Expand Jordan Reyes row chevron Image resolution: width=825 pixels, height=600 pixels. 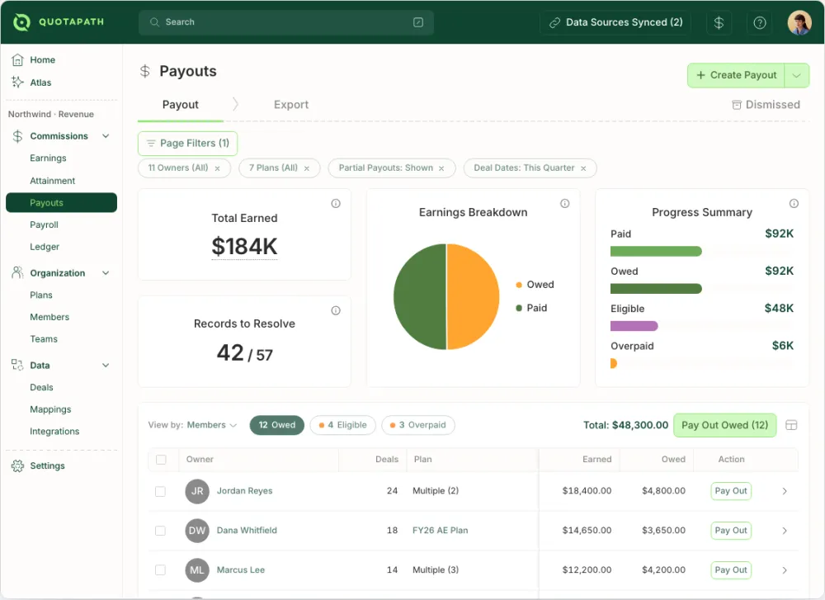(x=785, y=491)
